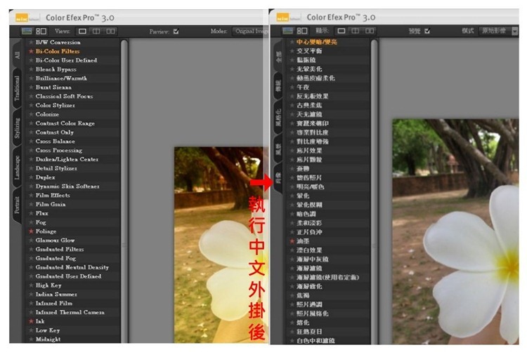This screenshot has height=352, width=527.
Task: Switch to the Stylizing tab
Action: [17, 129]
